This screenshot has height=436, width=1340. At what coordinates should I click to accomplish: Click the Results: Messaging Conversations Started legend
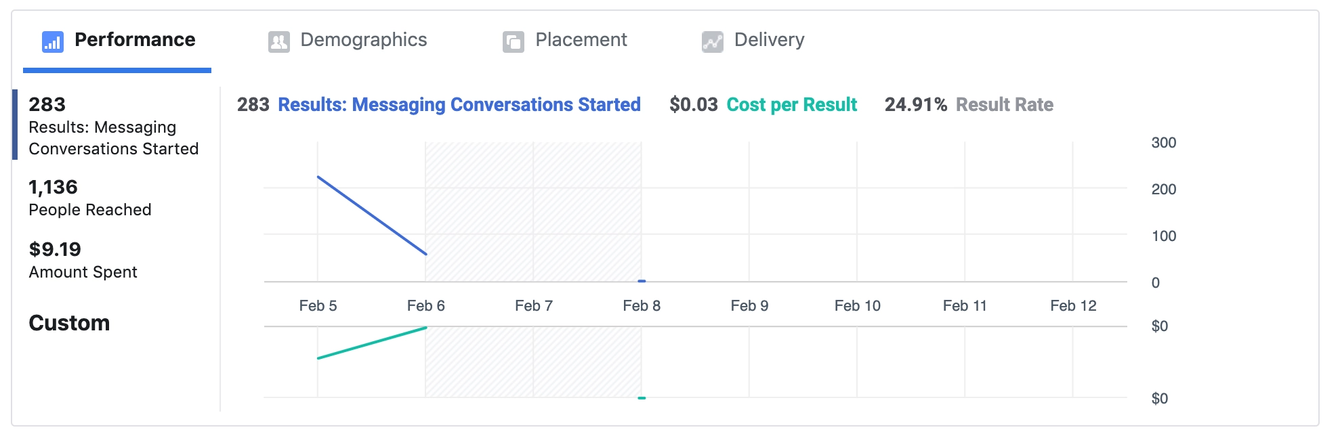pyautogui.click(x=459, y=105)
